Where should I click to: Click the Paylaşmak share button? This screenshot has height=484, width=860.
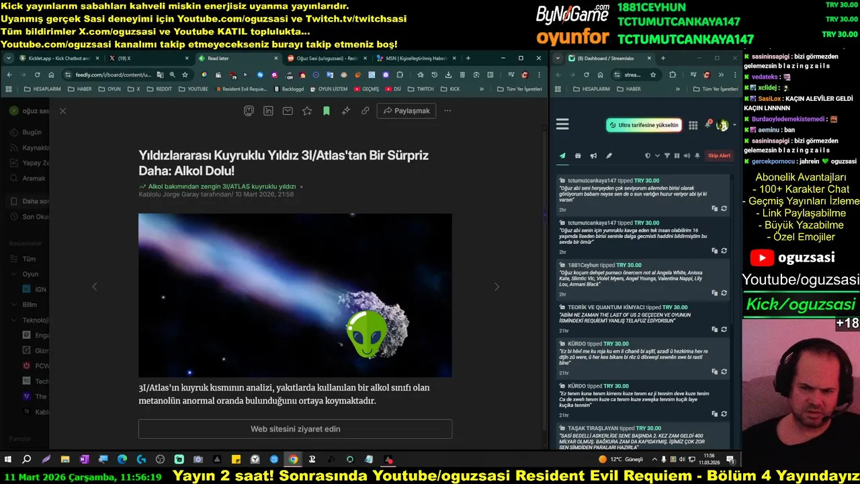[406, 111]
